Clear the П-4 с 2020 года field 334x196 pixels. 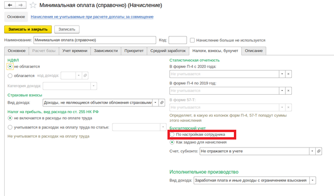pos(289,74)
